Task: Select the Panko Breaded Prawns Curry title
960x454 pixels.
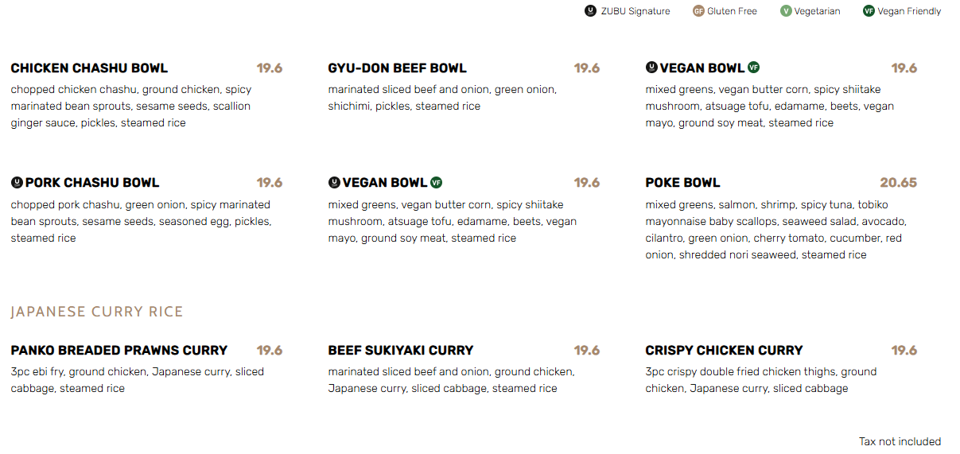Action: pos(119,351)
